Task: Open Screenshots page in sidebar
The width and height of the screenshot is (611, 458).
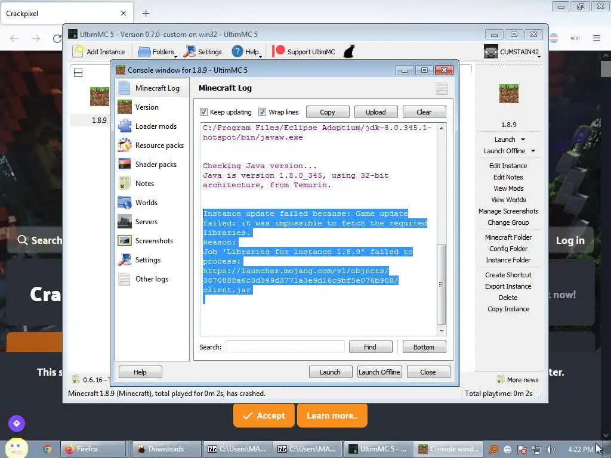Action: tap(152, 241)
